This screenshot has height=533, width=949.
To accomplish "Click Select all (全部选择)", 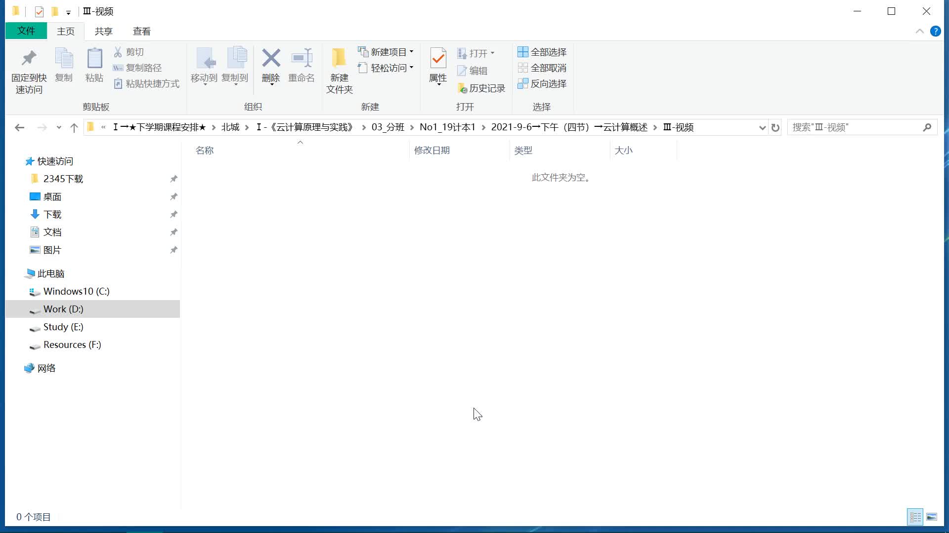I will coord(542,52).
